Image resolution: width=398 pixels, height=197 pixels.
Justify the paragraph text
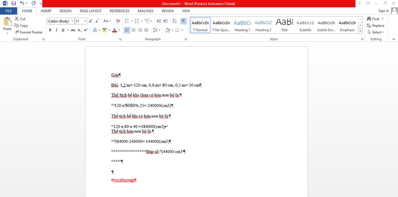146,30
